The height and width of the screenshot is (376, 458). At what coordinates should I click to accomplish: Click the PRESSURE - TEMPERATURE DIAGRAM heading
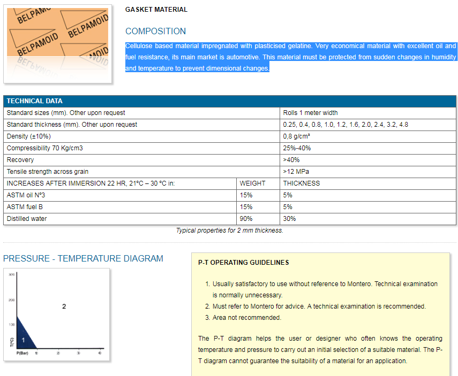click(83, 258)
